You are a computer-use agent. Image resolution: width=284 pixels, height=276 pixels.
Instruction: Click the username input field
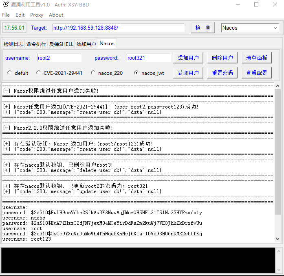[59, 58]
